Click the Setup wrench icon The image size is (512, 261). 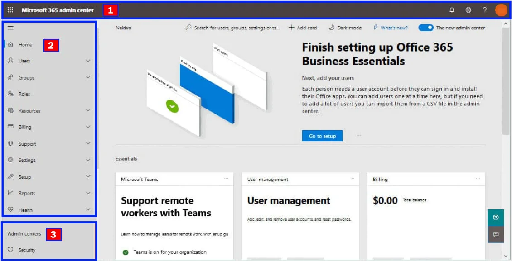[x=11, y=176]
